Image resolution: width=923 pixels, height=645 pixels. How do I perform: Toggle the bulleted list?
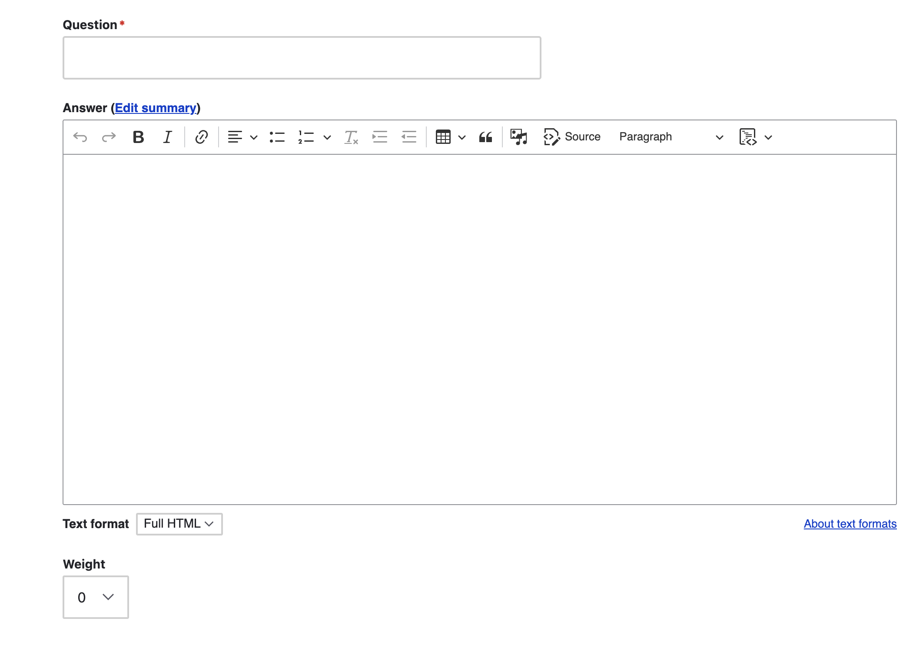coord(277,137)
